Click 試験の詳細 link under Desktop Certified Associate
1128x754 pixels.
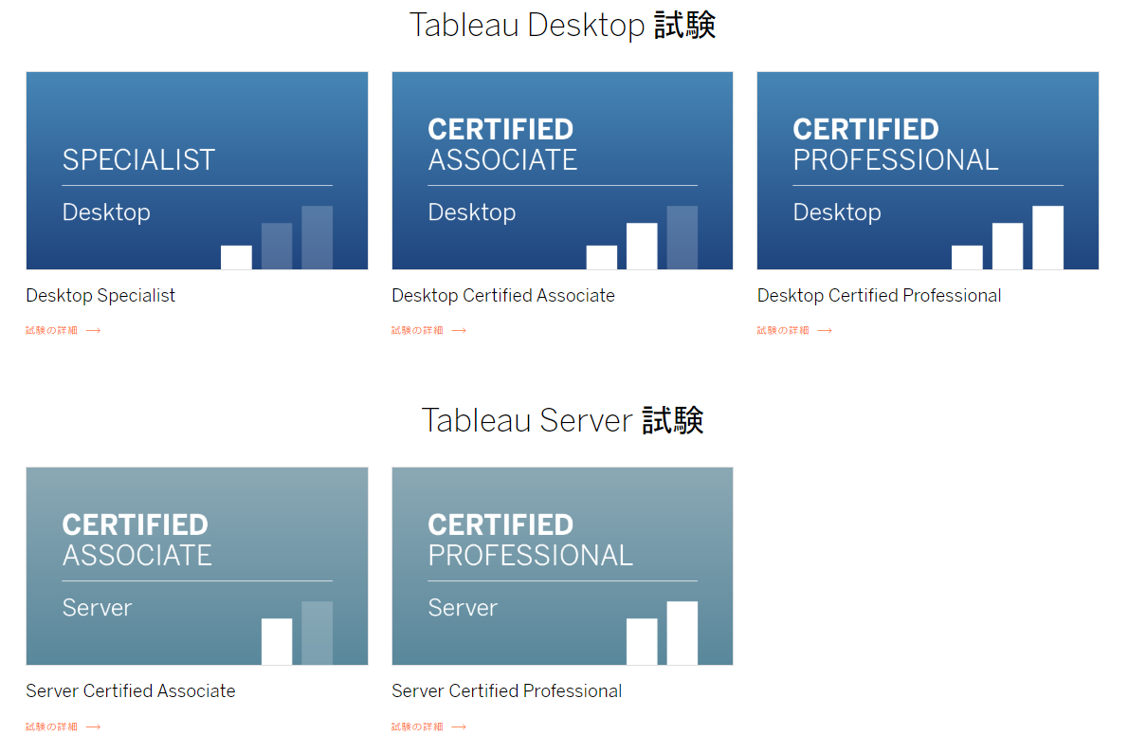click(x=417, y=331)
